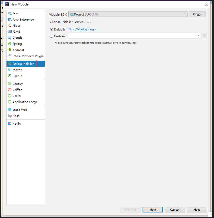Image resolution: width=214 pixels, height=218 pixels.
Task: Select the Griffon list label
Action: 17,90
